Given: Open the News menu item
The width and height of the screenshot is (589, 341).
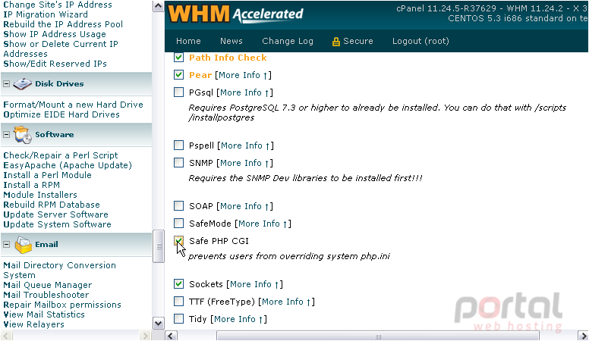Looking at the screenshot, I should pyautogui.click(x=231, y=41).
